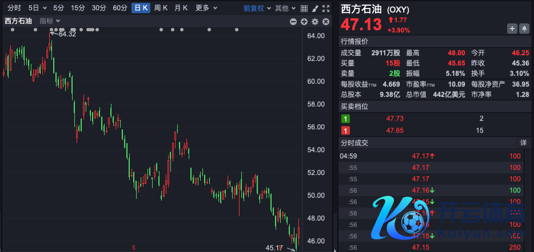Viewport: 534px width, 252px height.
Task: Set price alert with bell icon
Action: tap(524, 29)
